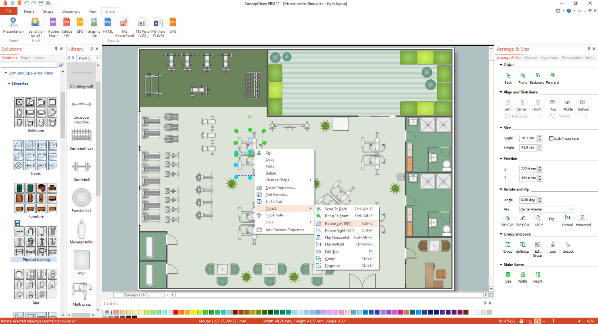Select Shape Properties in the context menu

280,188
